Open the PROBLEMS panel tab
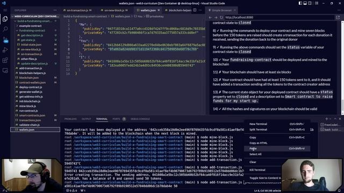Screen dimensions: 344x193 pos(70,119)
